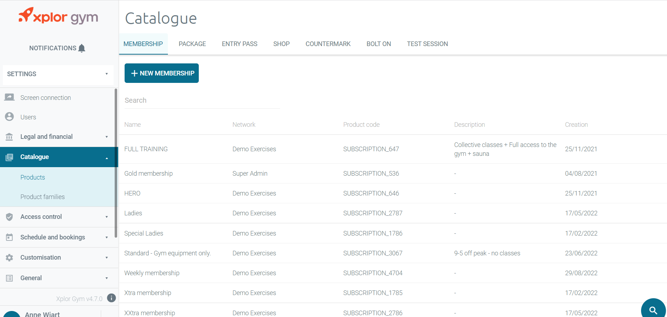Screen dimensions: 667x317
Task: Click the Customisation gear icon
Action: (x=10, y=257)
